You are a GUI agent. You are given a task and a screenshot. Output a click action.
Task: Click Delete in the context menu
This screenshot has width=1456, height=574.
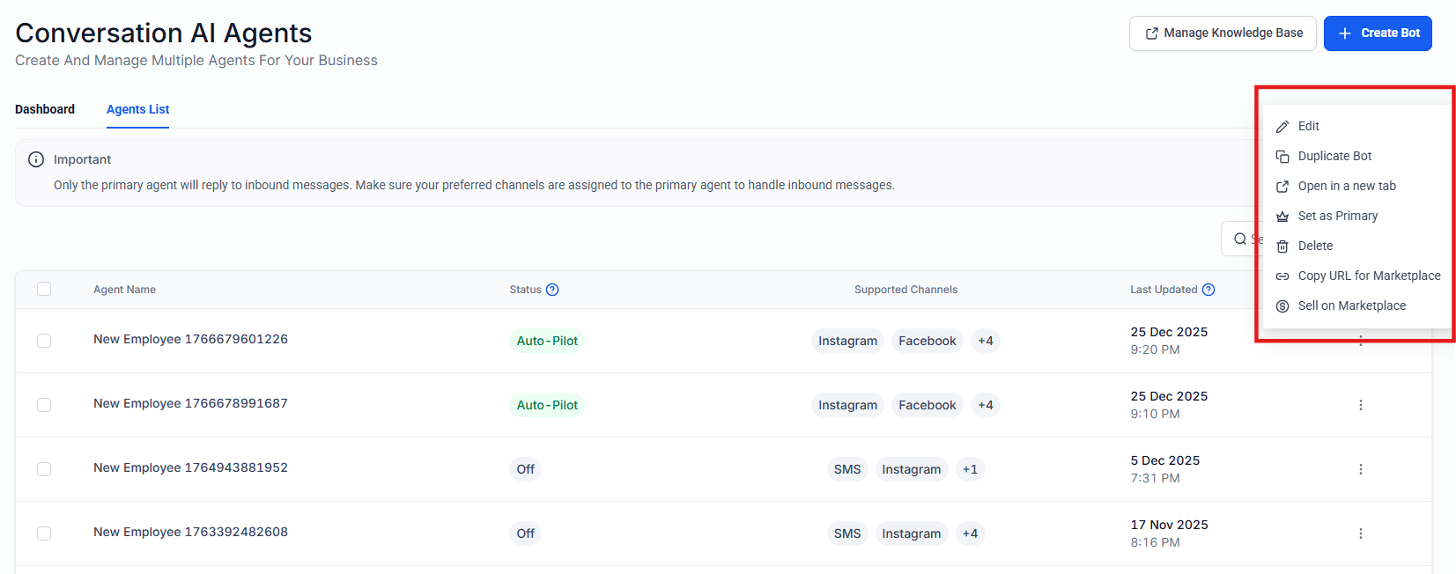pos(1315,246)
